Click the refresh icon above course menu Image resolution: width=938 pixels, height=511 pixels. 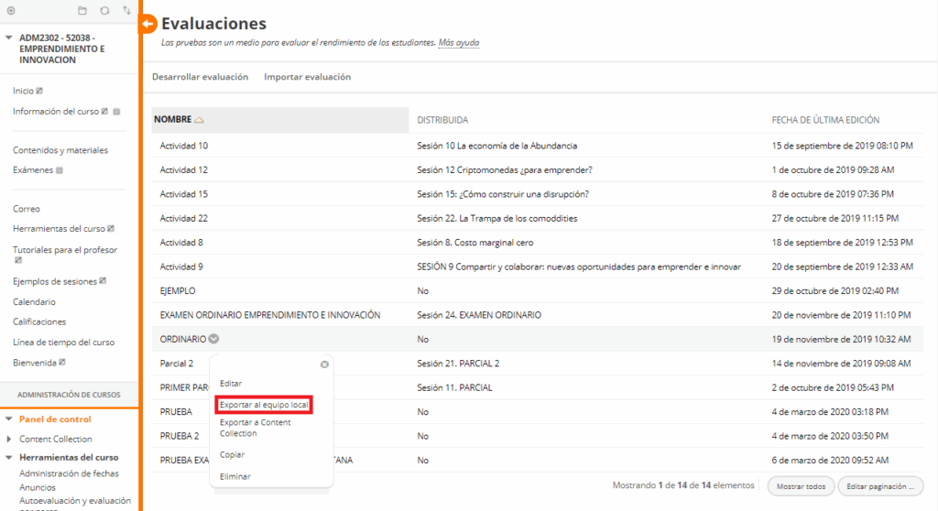point(104,10)
